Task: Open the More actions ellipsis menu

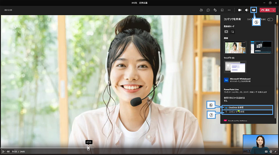Action: point(229,10)
